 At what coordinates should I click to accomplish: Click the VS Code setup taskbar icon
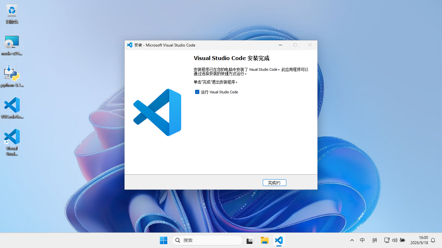pyautogui.click(x=279, y=240)
